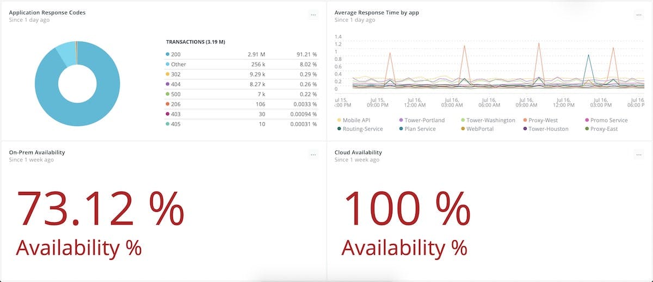Open Application Response Codes widget options menu
This screenshot has width=653, height=282.
pos(313,15)
